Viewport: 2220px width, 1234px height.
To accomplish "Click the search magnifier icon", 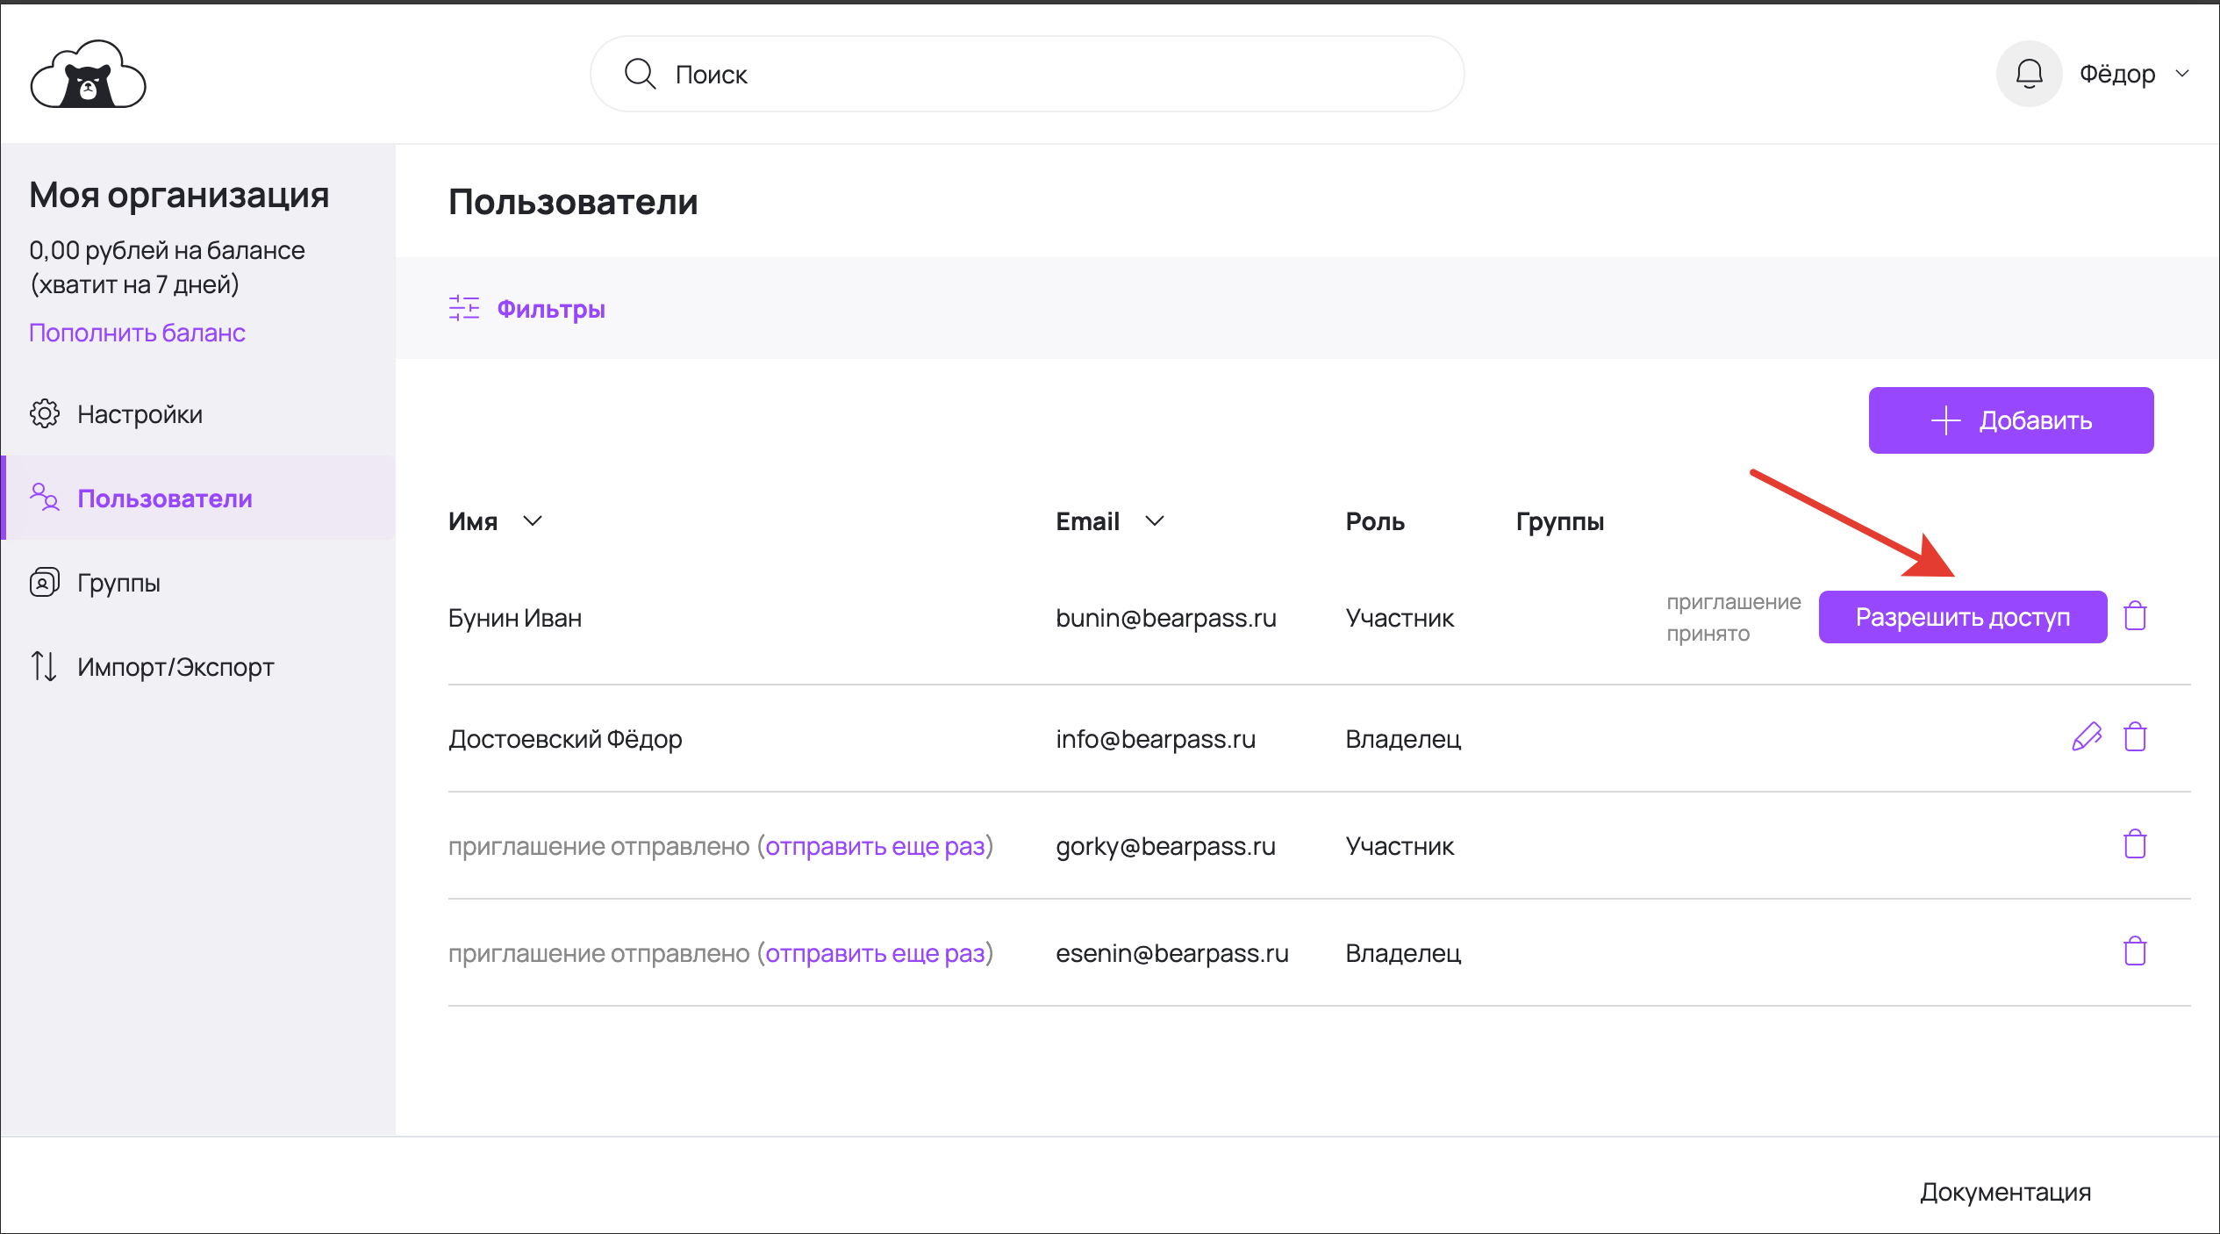I will tap(640, 75).
